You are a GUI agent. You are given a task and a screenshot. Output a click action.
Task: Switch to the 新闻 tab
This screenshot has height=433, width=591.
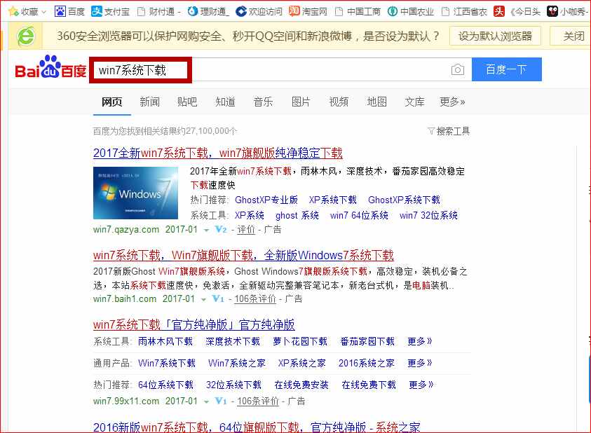coord(149,102)
